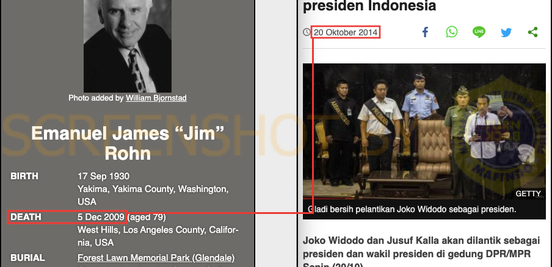Click the GETTY photo credit
The height and width of the screenshot is (267, 552).
[x=528, y=194]
